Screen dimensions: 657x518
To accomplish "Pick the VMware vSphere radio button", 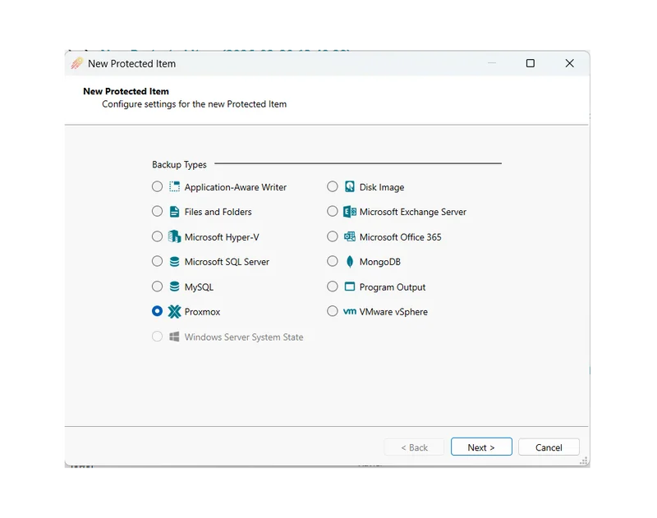I will pos(332,312).
